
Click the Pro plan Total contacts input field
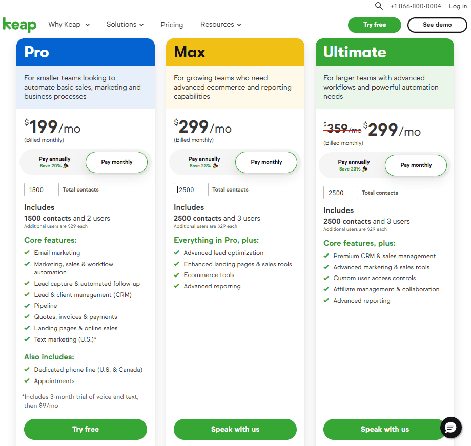41,189
